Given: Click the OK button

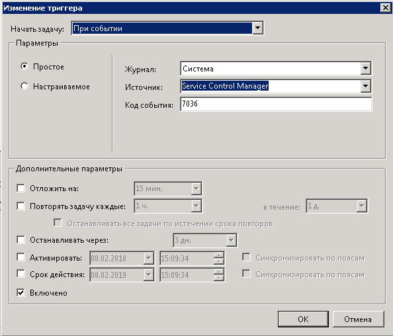Looking at the screenshot, I should coord(303,319).
